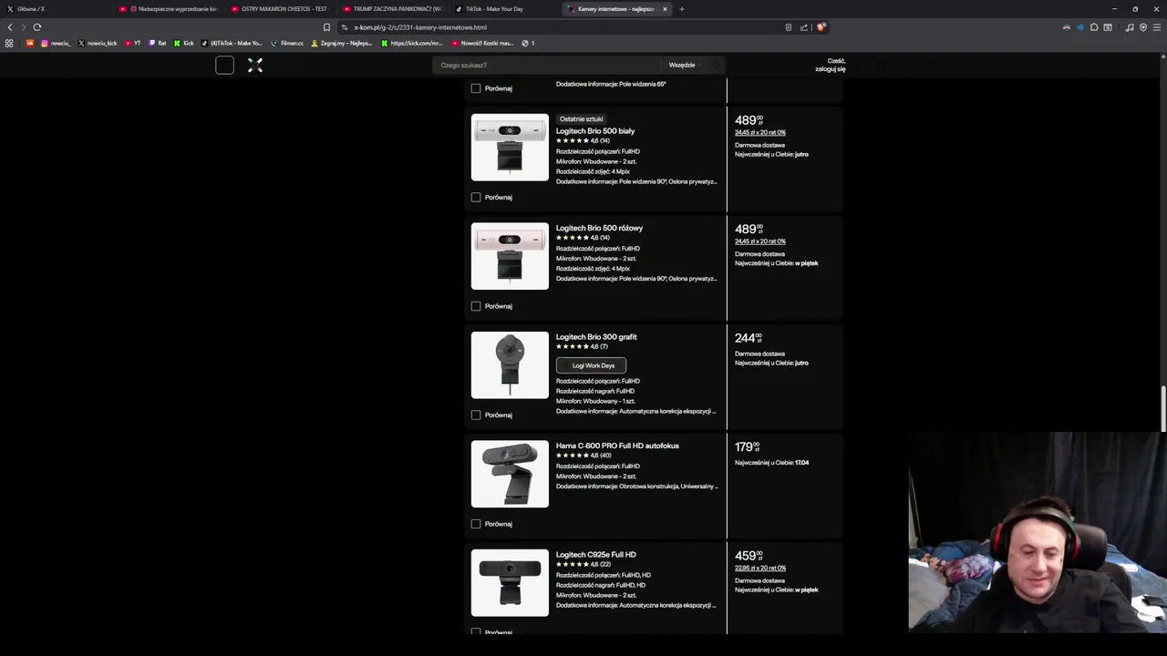This screenshot has width=1167, height=656.
Task: Open the Logitech C925e Full HD link
Action: pos(596,555)
